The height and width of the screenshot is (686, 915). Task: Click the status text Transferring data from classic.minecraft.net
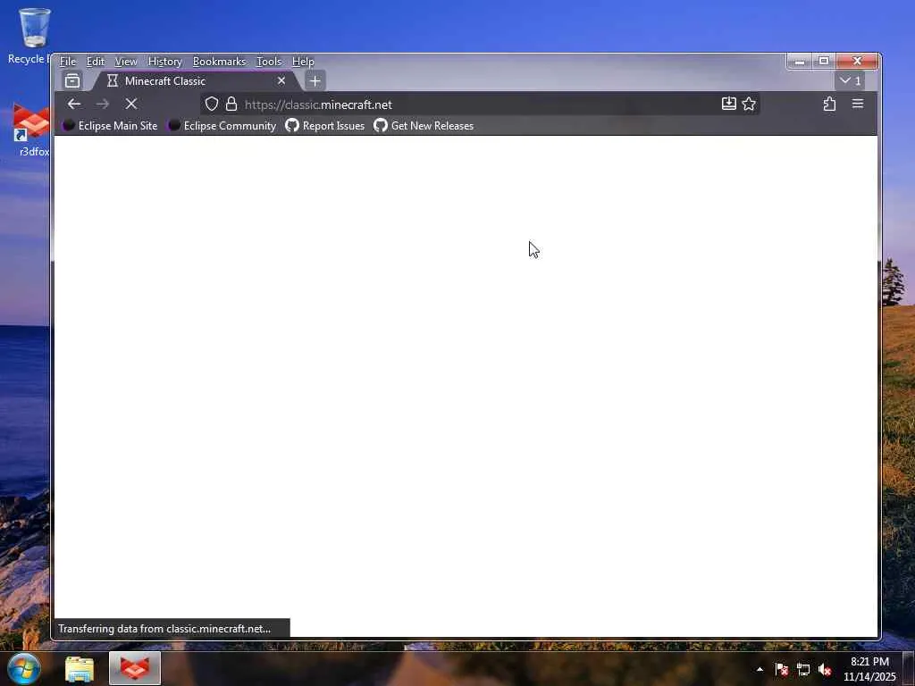tap(164, 629)
